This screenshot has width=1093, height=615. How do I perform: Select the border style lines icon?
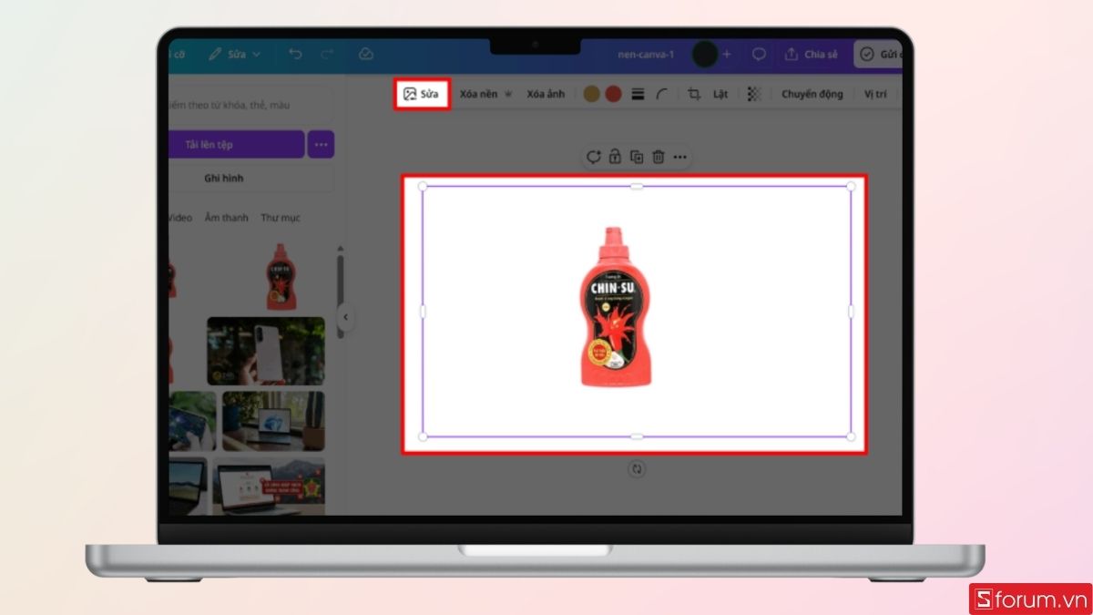coord(638,94)
